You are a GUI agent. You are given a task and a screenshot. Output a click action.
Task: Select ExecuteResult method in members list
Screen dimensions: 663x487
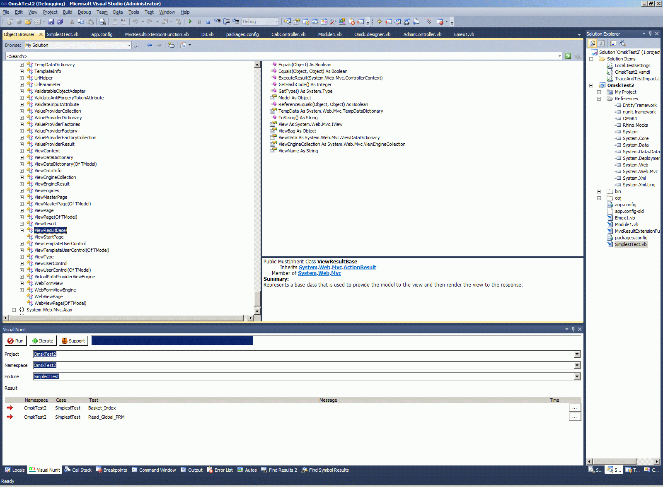click(x=331, y=78)
